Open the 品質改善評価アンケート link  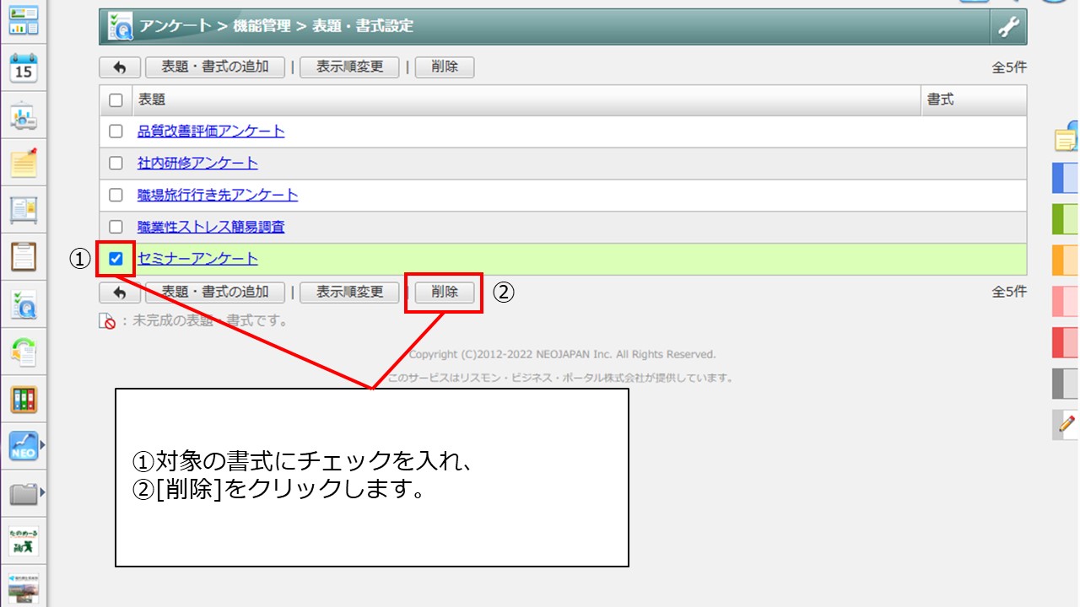[211, 132]
